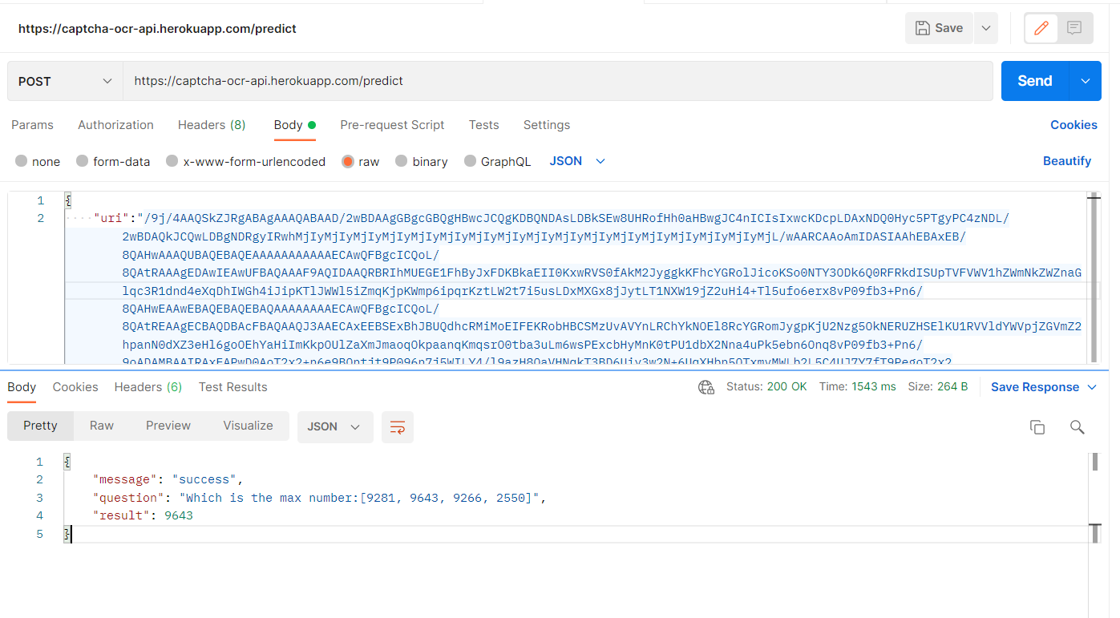Open the Pre-request Script tab

[392, 125]
